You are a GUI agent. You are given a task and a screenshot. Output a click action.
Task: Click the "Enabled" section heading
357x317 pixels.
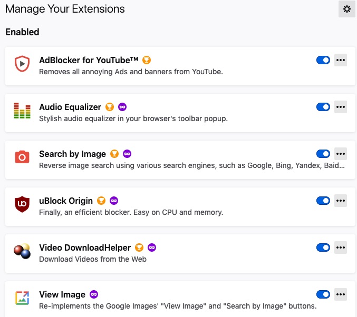coord(22,32)
